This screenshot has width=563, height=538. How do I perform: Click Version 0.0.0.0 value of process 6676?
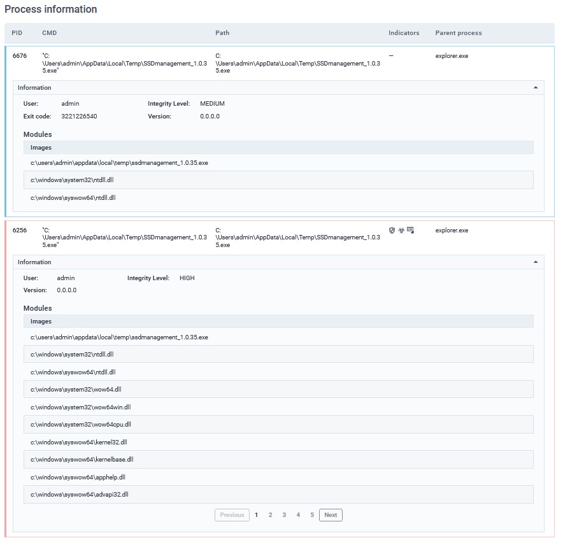[210, 117]
